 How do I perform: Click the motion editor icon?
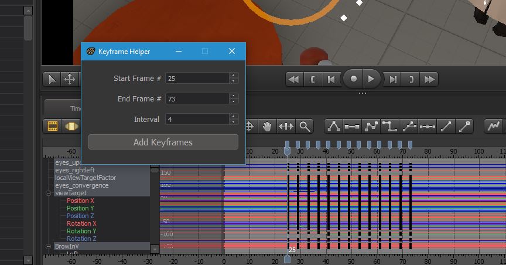click(71, 126)
